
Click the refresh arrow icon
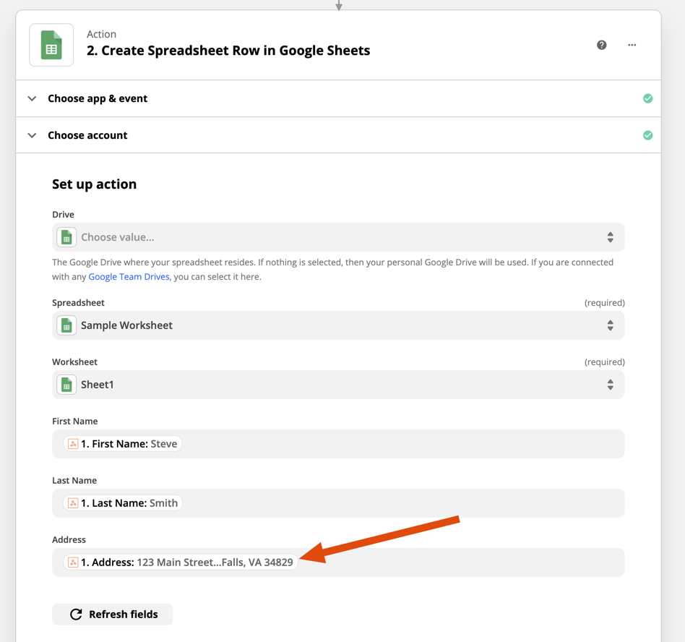click(x=76, y=615)
